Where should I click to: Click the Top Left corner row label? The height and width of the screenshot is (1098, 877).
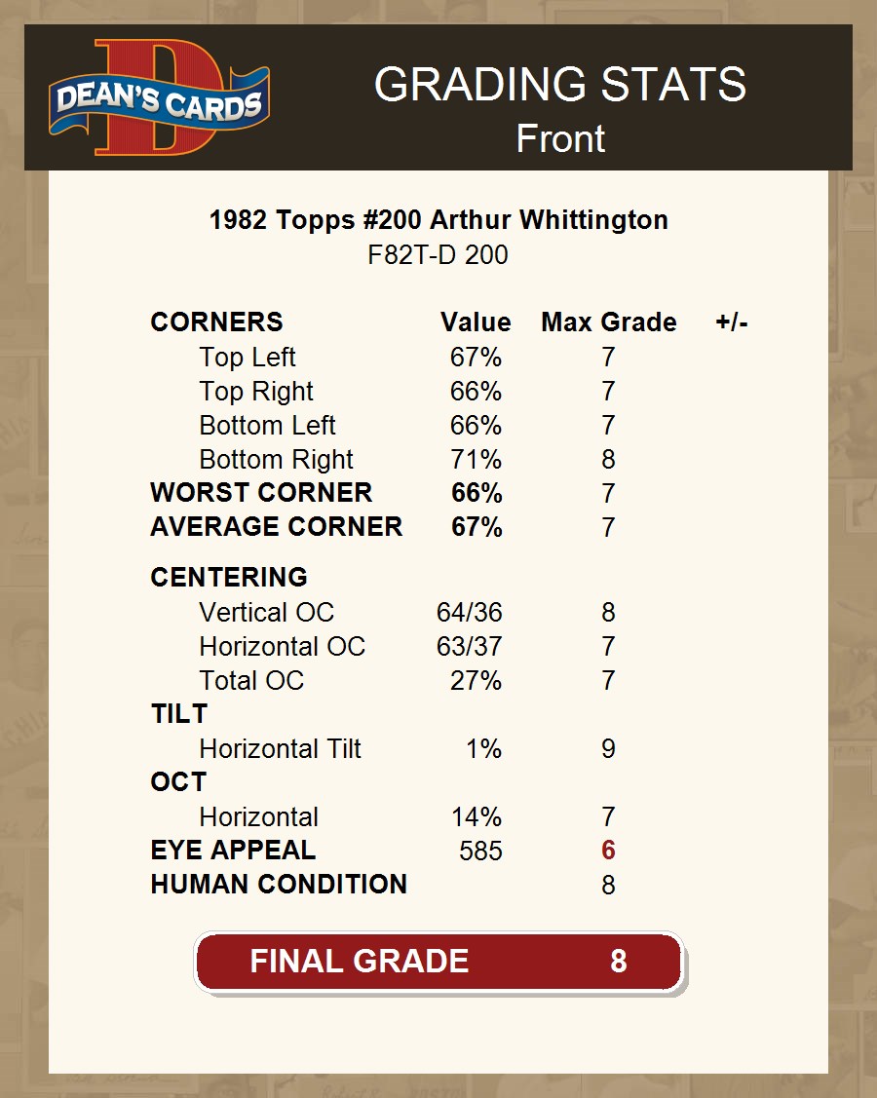click(x=248, y=358)
